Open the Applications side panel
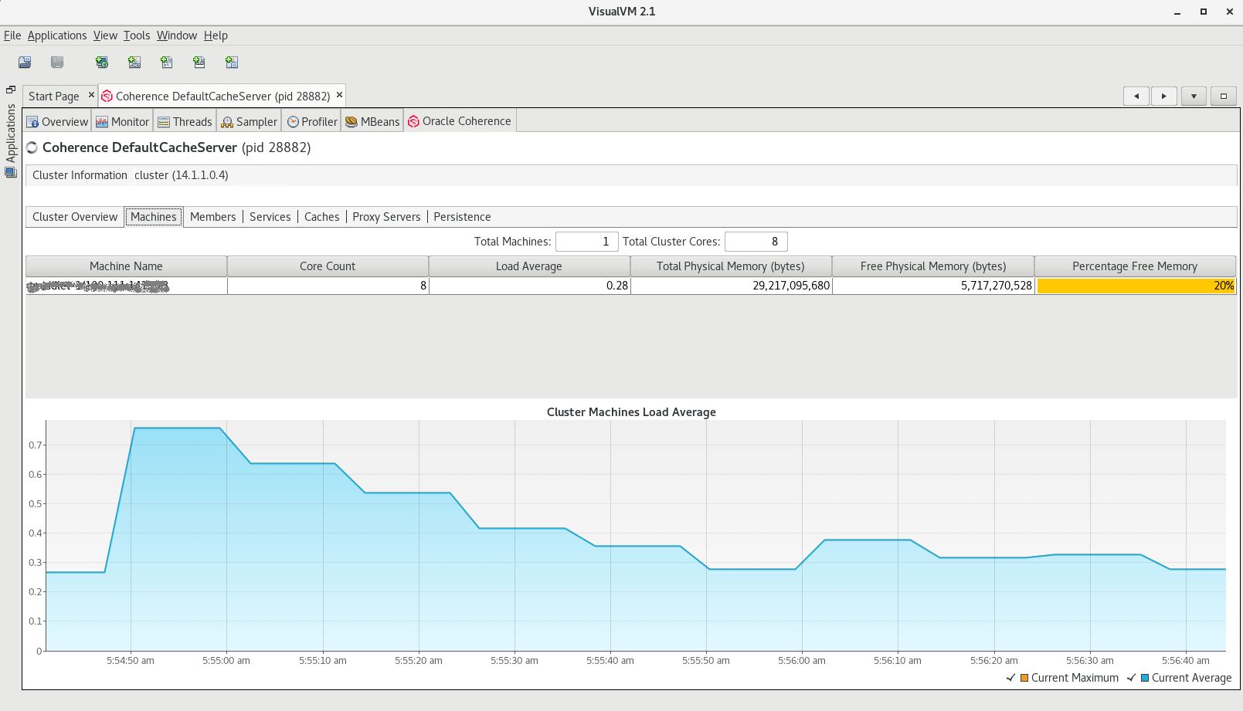Image resolution: width=1243 pixels, height=711 pixels. (x=11, y=141)
